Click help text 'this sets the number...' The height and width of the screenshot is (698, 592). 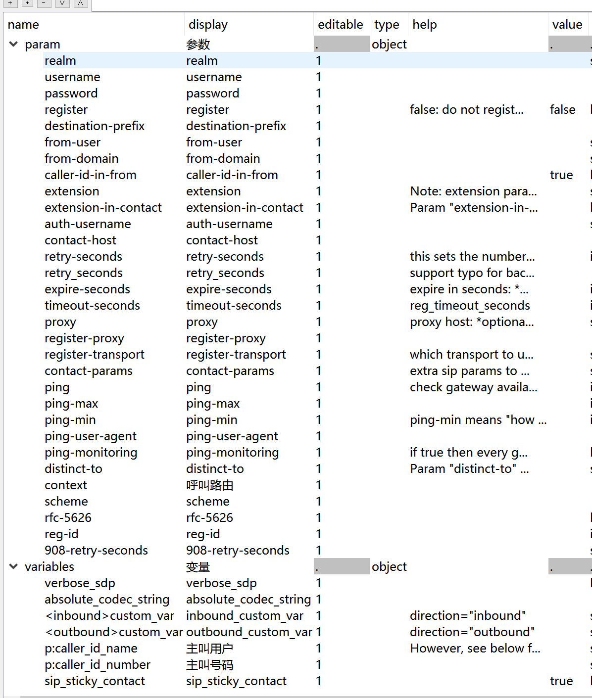tap(473, 257)
